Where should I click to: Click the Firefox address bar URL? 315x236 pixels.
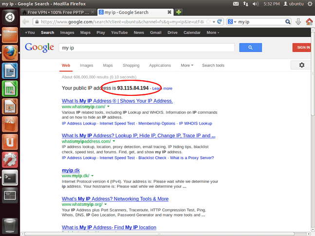point(122,22)
